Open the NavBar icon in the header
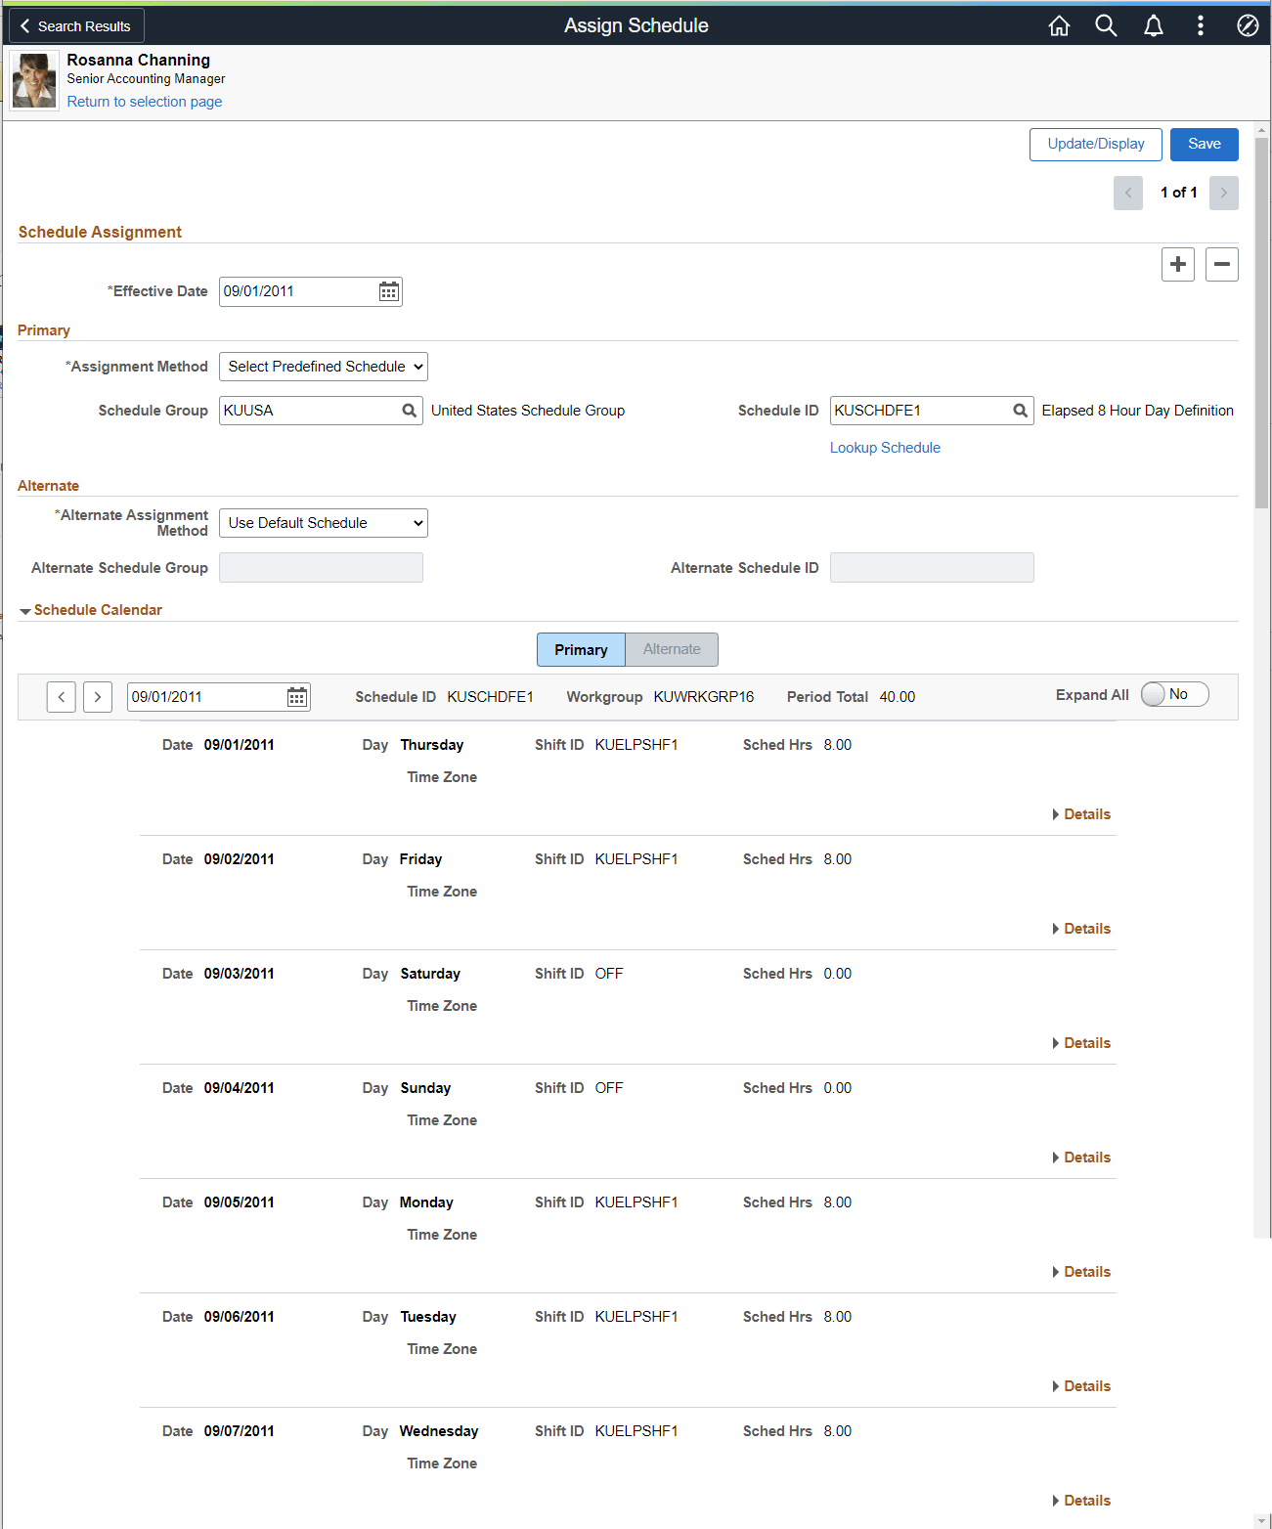 [x=1247, y=25]
